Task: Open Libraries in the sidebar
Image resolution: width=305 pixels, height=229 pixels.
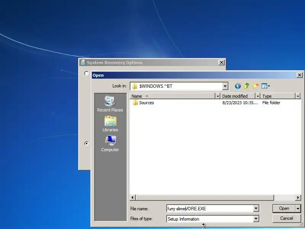Action: tap(110, 124)
